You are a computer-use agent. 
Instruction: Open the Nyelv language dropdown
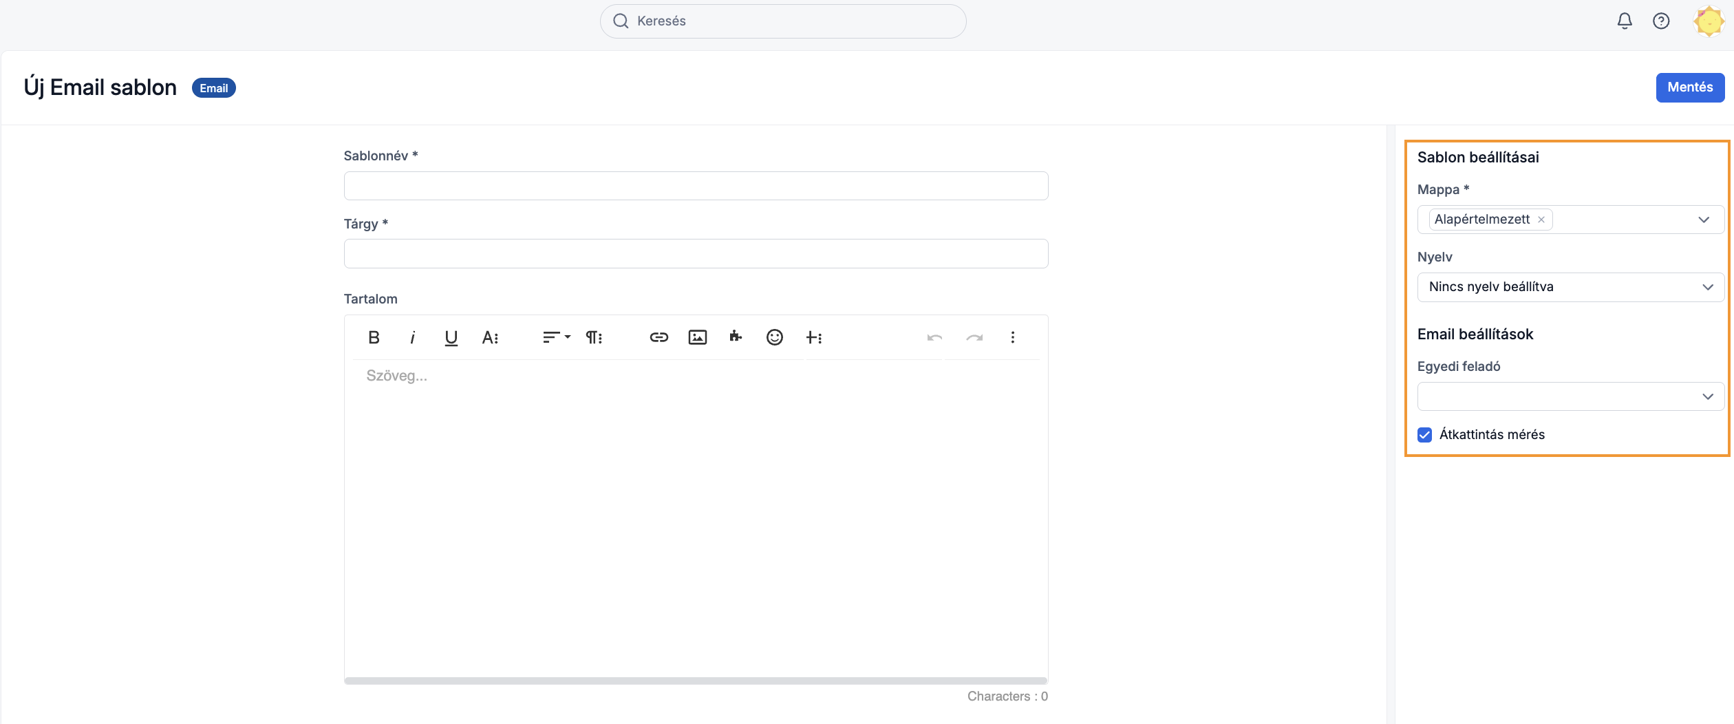point(1569,287)
